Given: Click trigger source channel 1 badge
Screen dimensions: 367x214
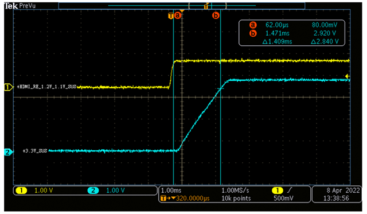Looking at the screenshot, I should coord(278,190).
